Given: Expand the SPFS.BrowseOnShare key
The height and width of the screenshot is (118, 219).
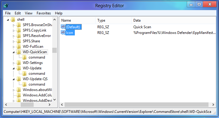Looking at the screenshot, I should (x=14, y=25).
